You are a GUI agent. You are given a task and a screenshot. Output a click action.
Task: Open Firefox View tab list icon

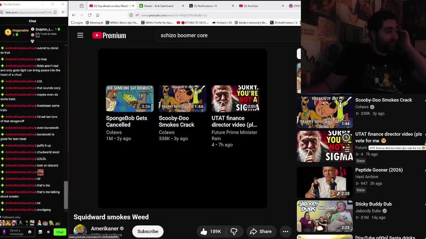pos(82,6)
